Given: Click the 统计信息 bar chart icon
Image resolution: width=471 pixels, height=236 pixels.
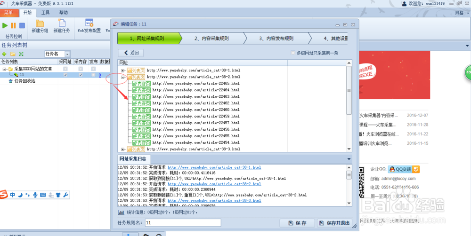Looking at the screenshot, I should (x=121, y=212).
